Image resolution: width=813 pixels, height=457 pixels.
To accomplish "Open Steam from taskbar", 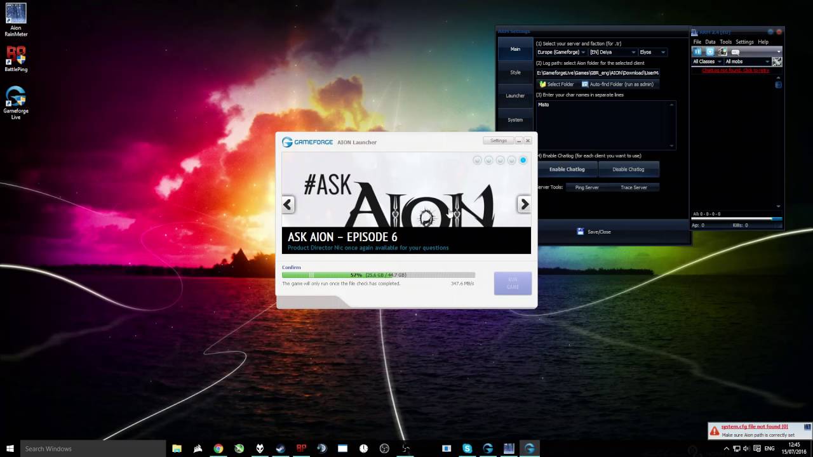I will [x=280, y=449].
